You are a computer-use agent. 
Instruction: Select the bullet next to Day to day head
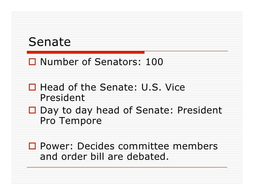32,111
